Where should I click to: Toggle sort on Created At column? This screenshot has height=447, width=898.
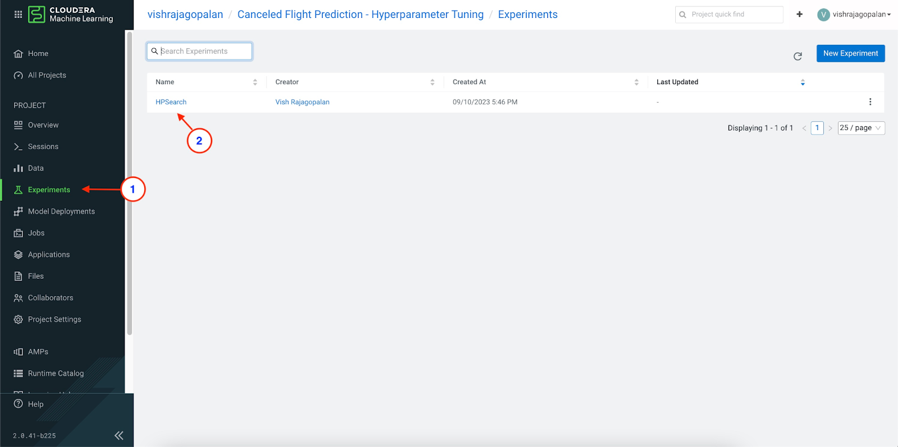tap(636, 82)
